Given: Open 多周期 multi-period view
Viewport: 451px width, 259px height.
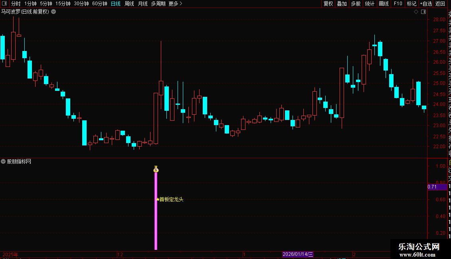Looking at the screenshot, I should pyautogui.click(x=158, y=4).
